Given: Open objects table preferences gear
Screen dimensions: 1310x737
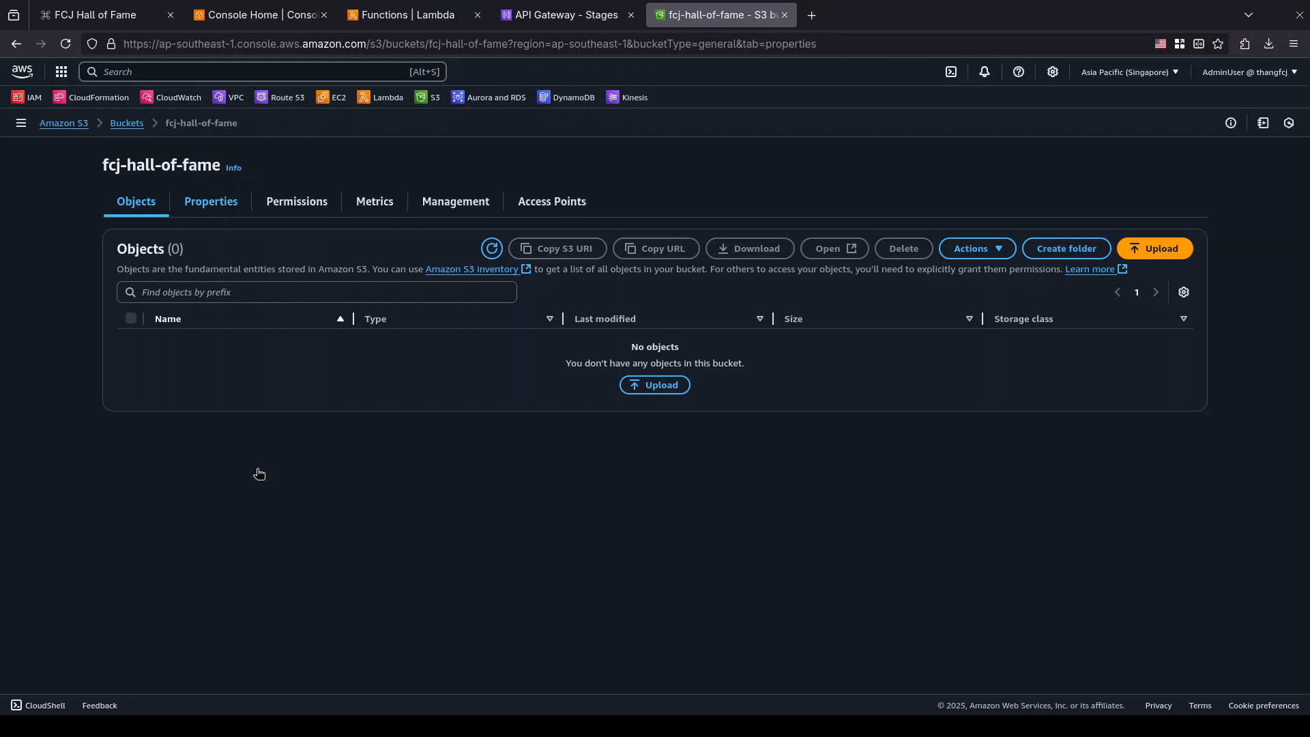Looking at the screenshot, I should tap(1184, 292).
